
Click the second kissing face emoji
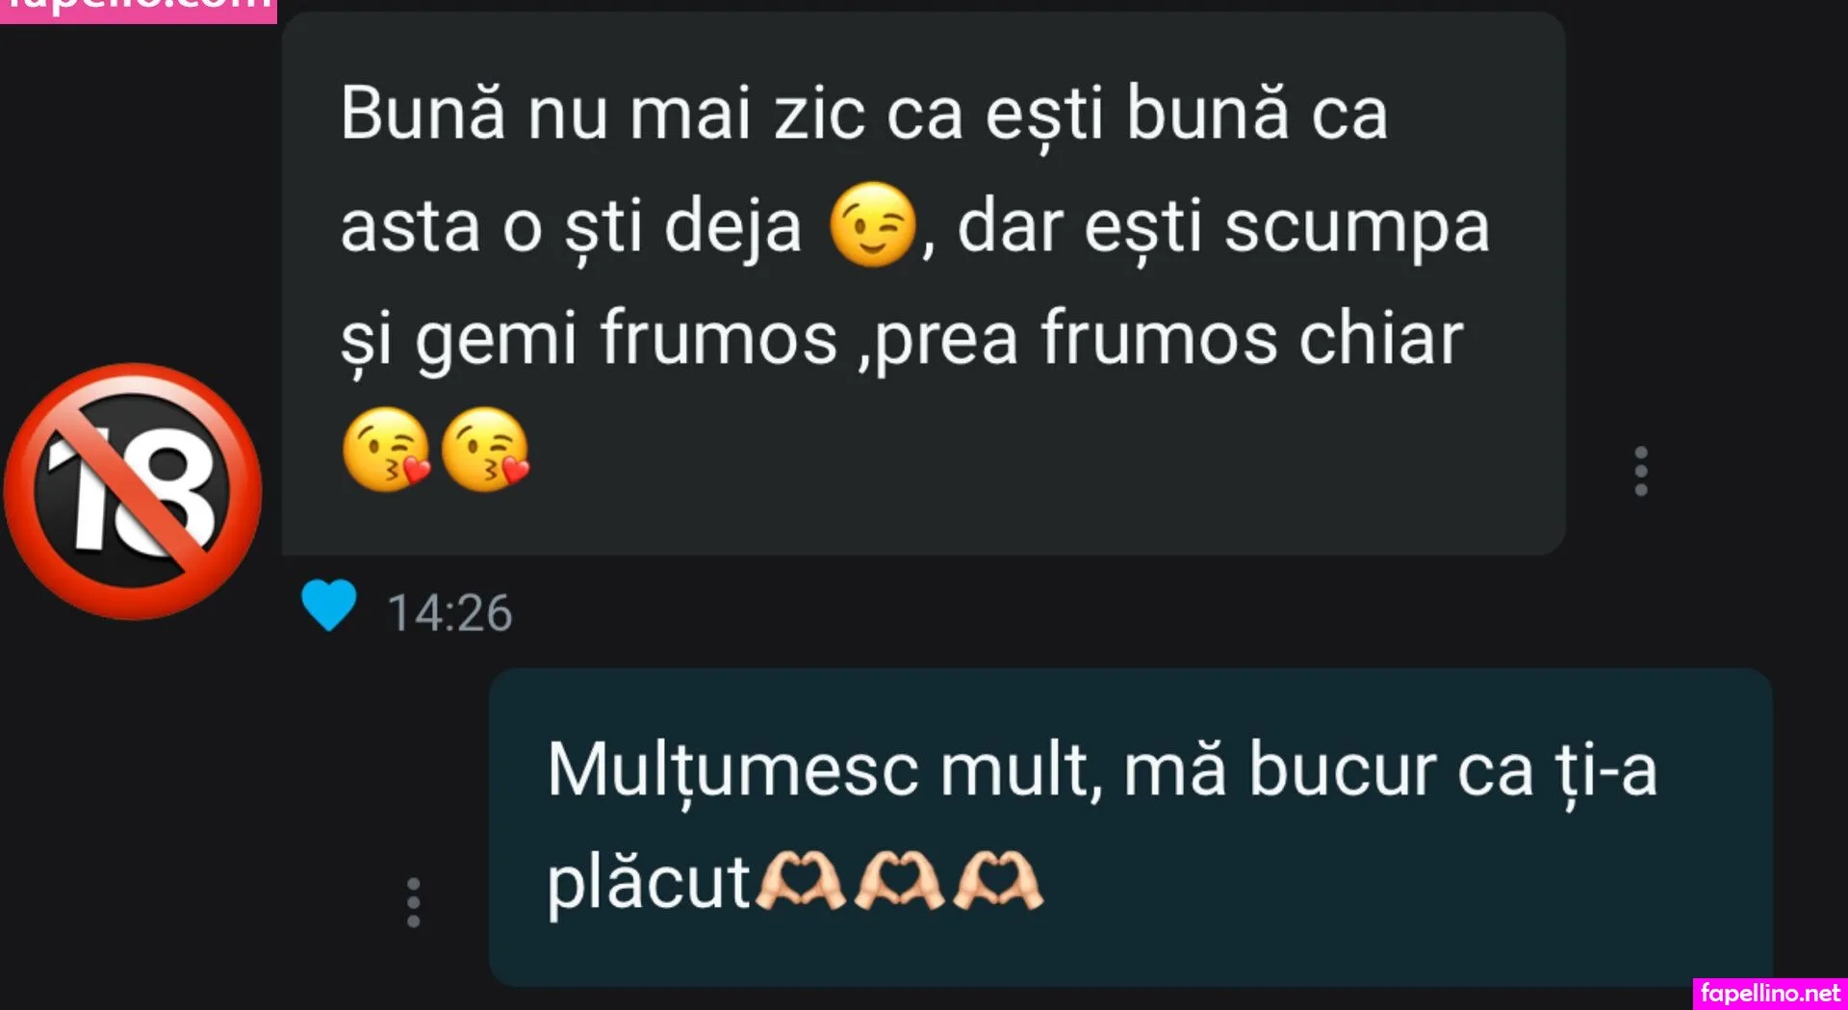(x=485, y=450)
